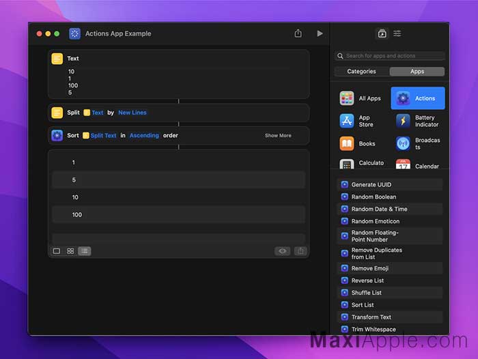The width and height of the screenshot is (478, 359).
Task: Select the Books app
Action: click(x=361, y=143)
